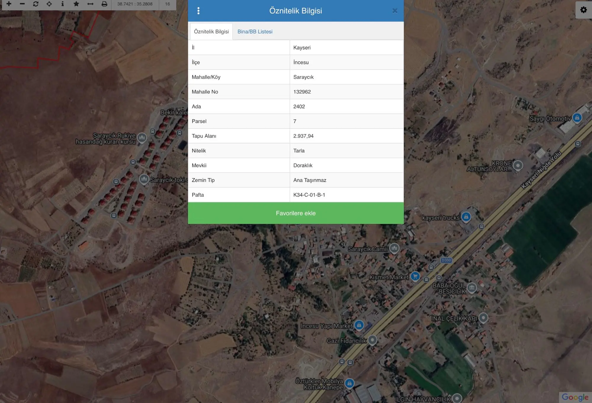Image resolution: width=592 pixels, height=403 pixels.
Task: Select the Nitelik value Tarla
Action: coord(299,151)
